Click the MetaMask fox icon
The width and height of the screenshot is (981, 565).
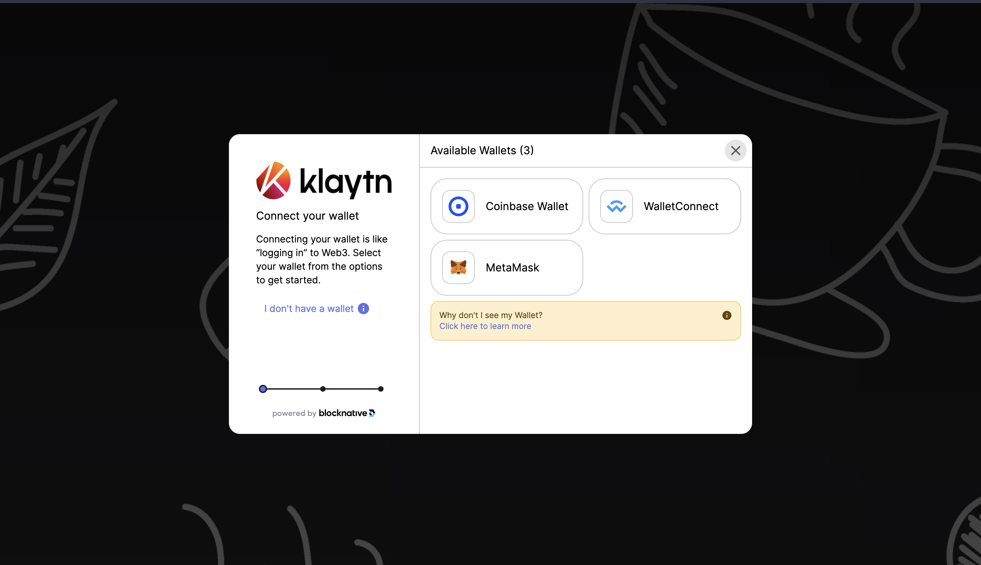point(458,267)
